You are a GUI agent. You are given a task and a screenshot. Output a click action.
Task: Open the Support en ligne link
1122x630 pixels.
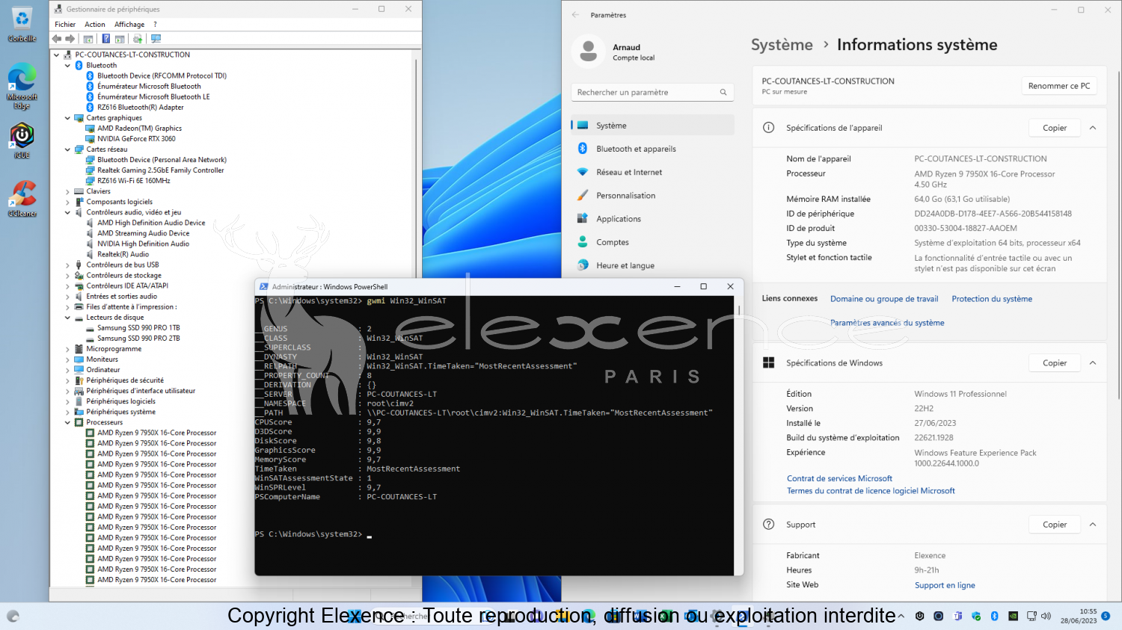click(x=945, y=585)
